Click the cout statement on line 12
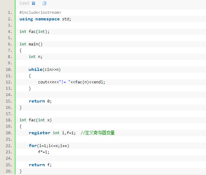This screenshot has width=206, height=175. 71,82
